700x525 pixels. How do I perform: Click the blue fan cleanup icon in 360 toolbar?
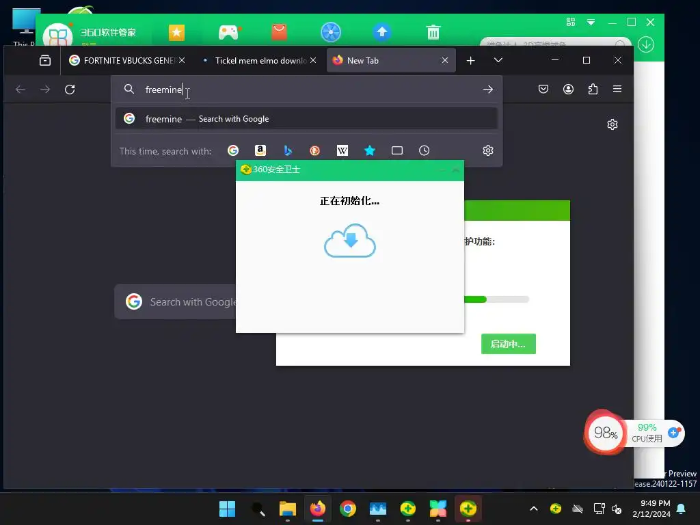pyautogui.click(x=331, y=32)
